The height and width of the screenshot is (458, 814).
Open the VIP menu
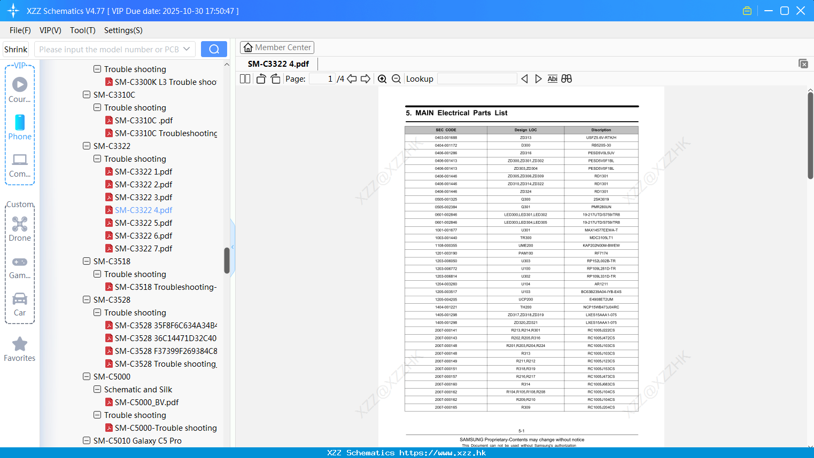50,30
